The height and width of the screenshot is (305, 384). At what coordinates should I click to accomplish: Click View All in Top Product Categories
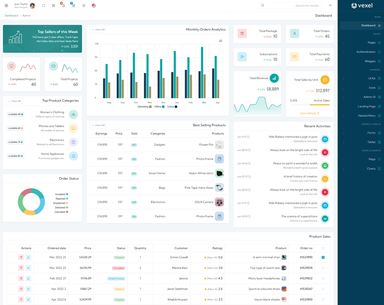[14, 101]
